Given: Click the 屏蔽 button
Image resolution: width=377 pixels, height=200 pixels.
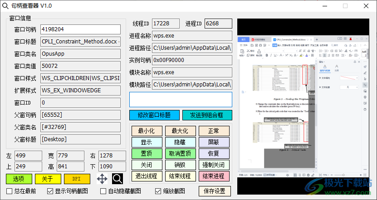Looking at the screenshot, I should tap(214, 142).
